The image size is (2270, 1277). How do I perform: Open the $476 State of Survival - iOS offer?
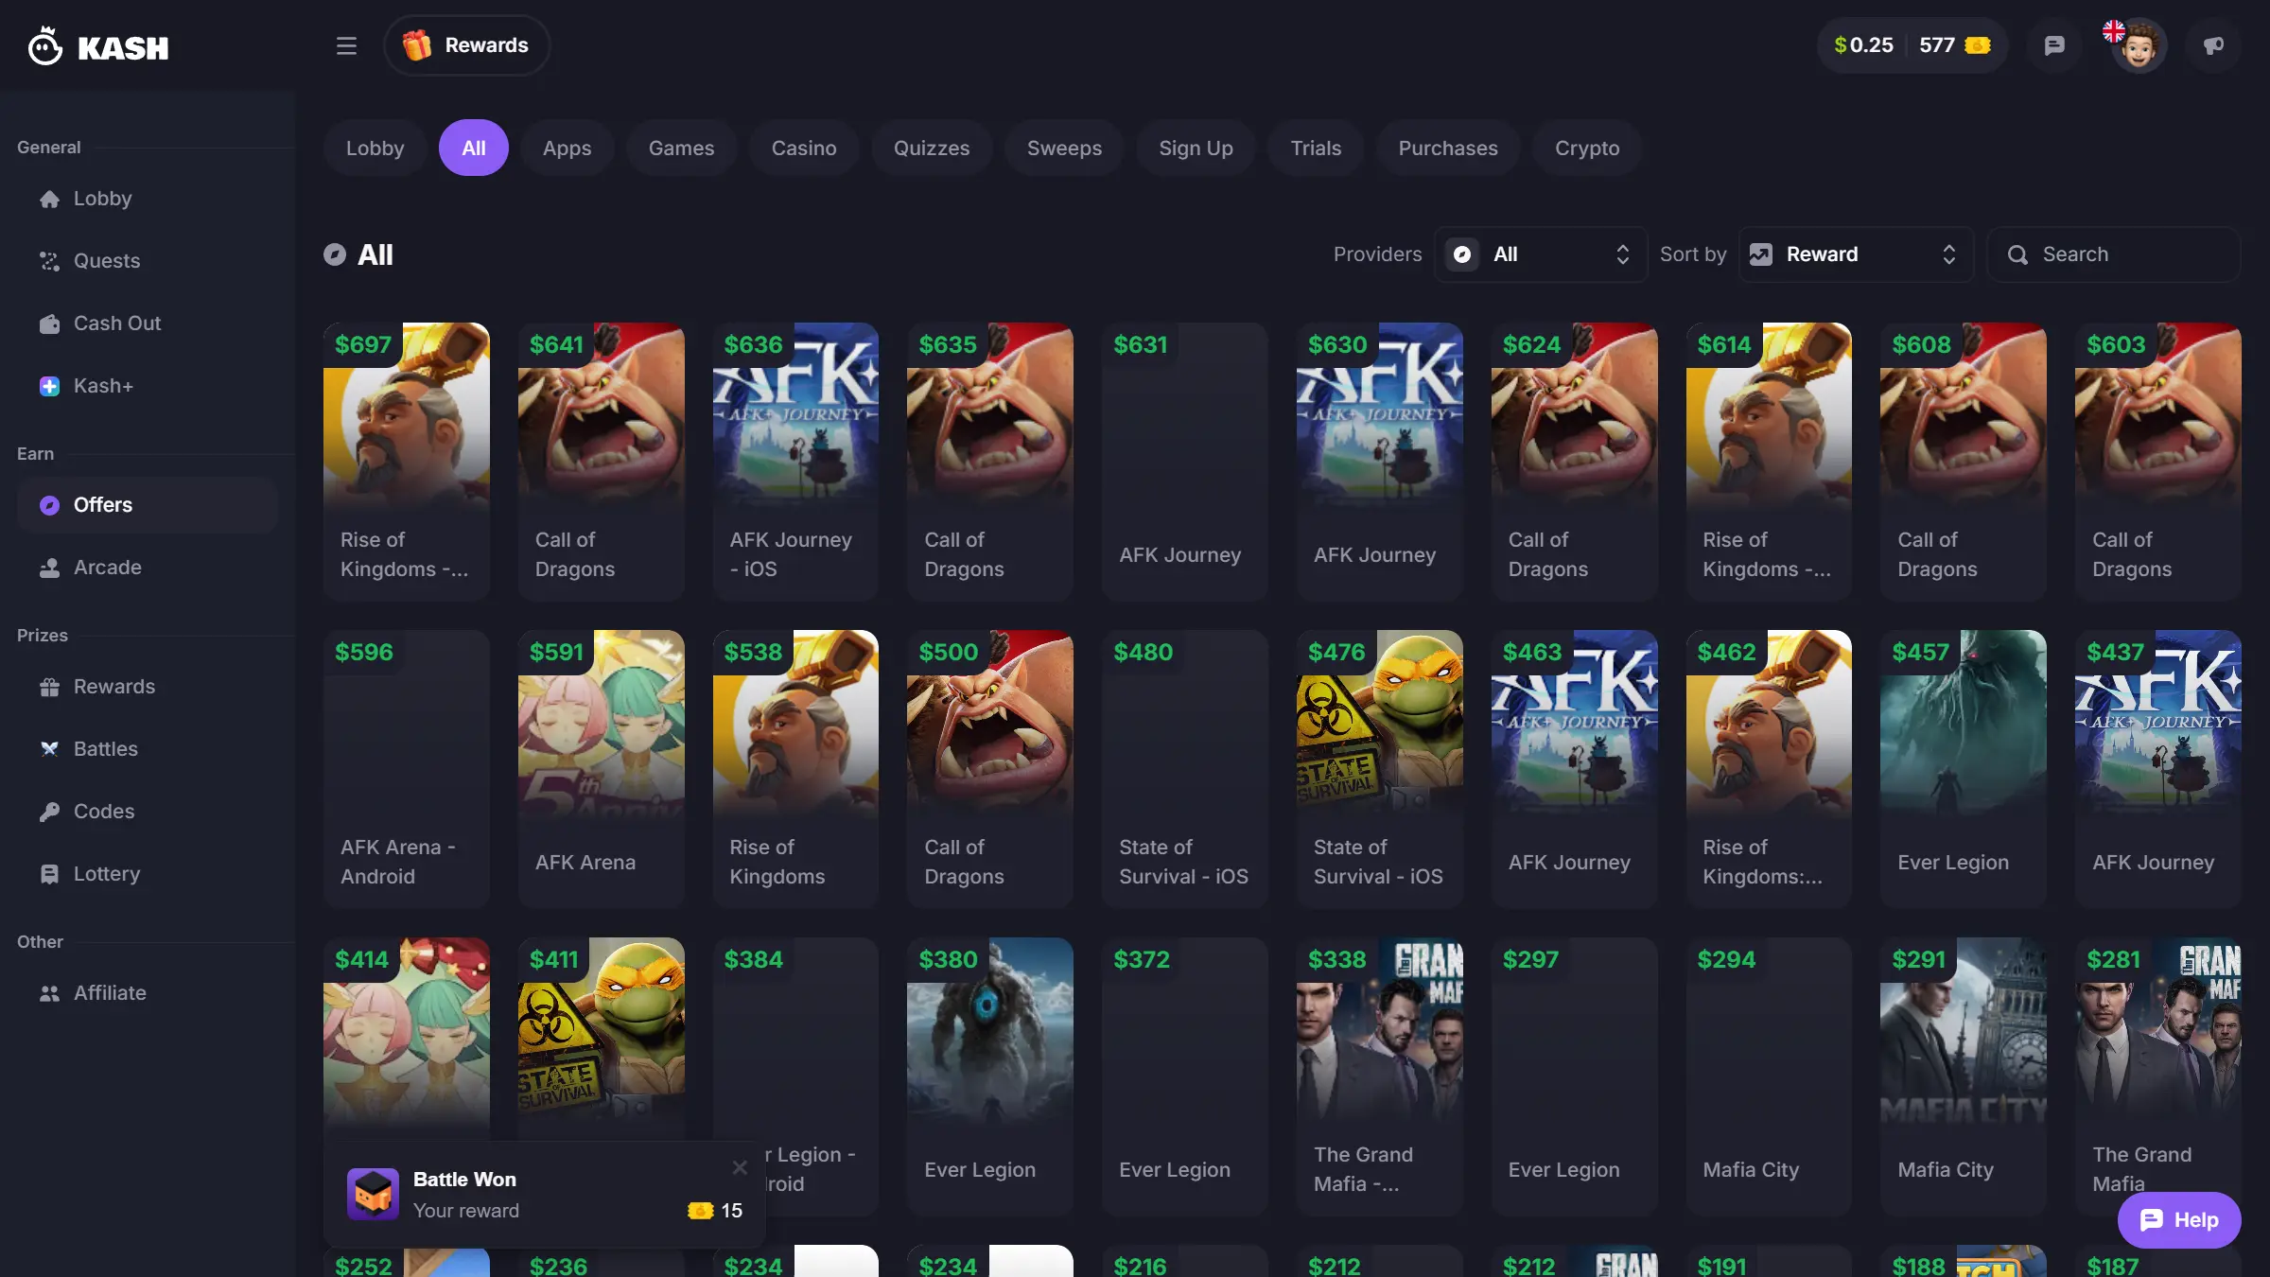pos(1380,769)
